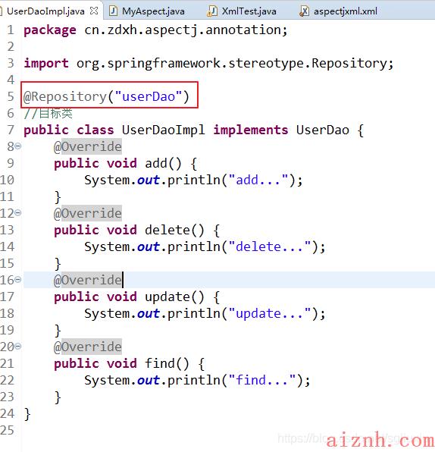Close the UserDaoImpl.java editor tab
The image size is (435, 452).
point(94,11)
